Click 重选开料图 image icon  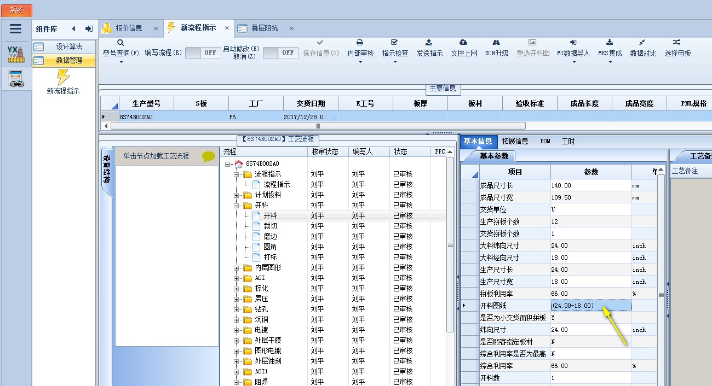(532, 43)
